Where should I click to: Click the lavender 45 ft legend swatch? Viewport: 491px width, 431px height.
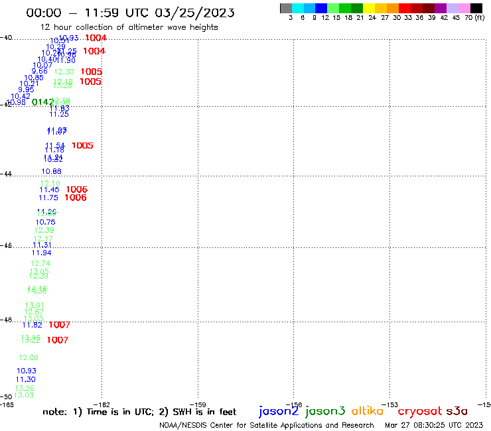(453, 8)
